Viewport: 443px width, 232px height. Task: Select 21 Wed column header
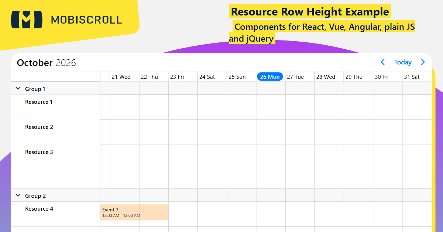124,77
